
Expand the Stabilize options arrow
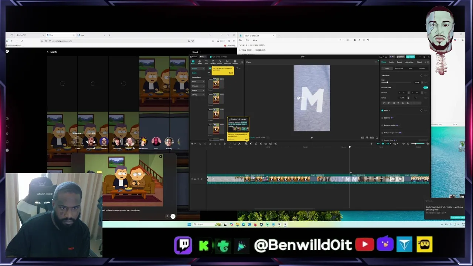click(394, 118)
